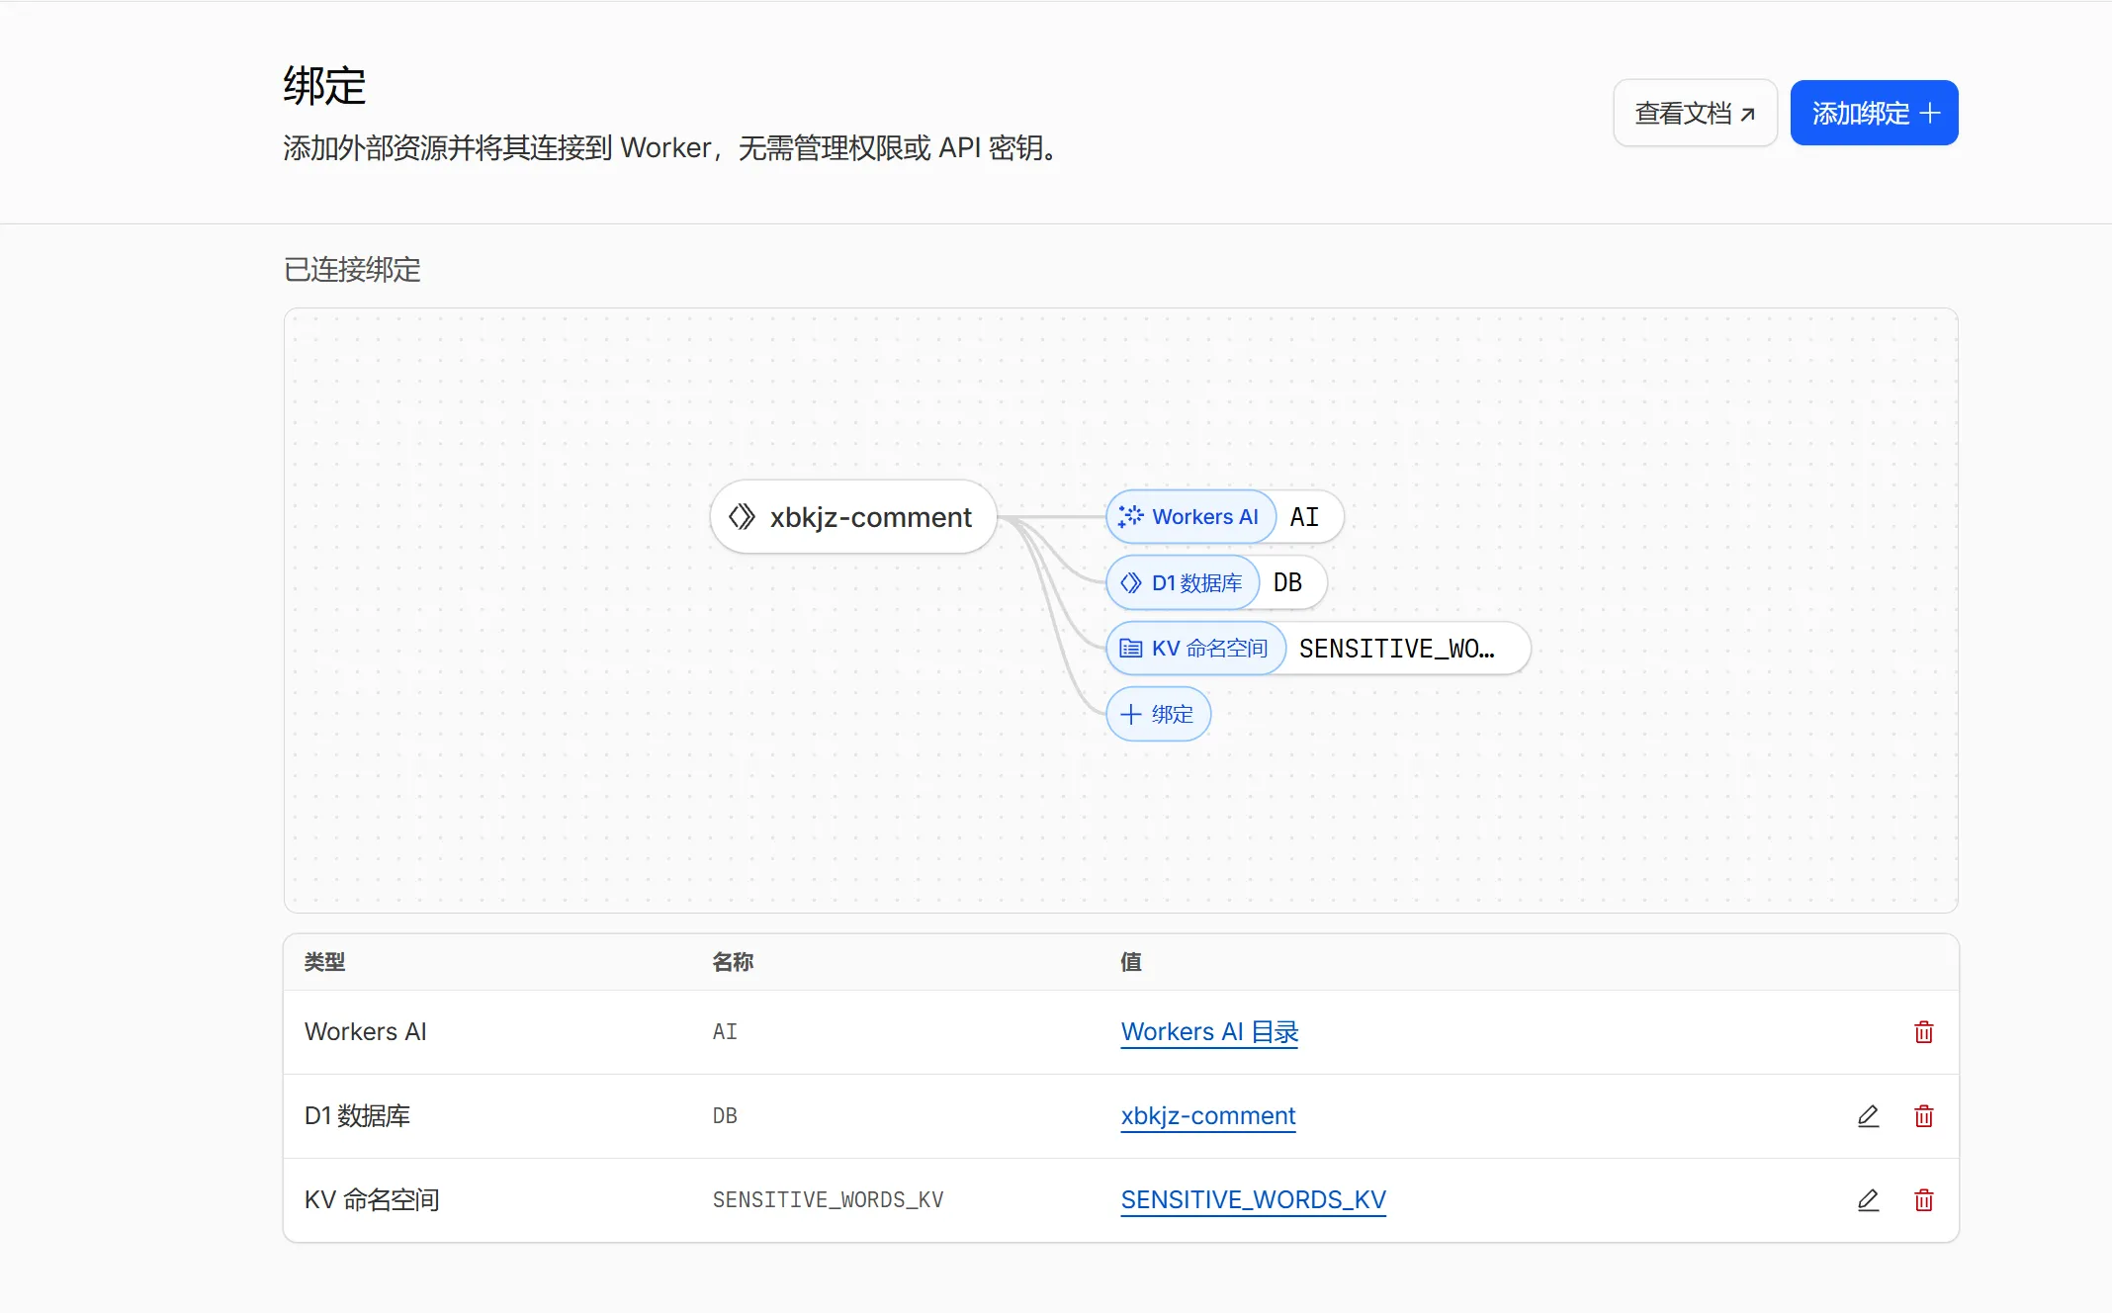2112x1313 pixels.
Task: Click the AI name cell in table
Action: (725, 1032)
